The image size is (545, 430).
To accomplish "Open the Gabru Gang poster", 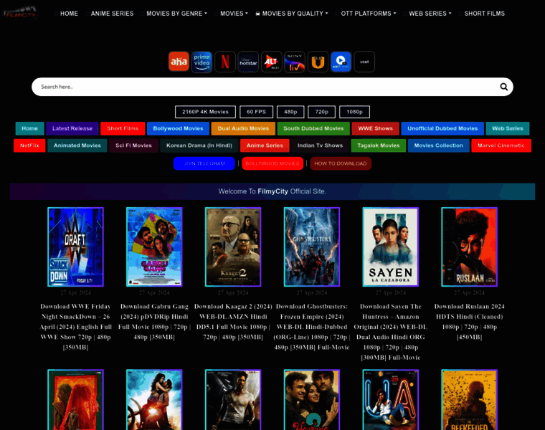I will 154,247.
